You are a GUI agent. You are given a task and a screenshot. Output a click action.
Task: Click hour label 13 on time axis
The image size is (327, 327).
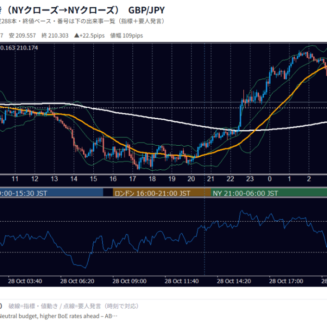54,179
